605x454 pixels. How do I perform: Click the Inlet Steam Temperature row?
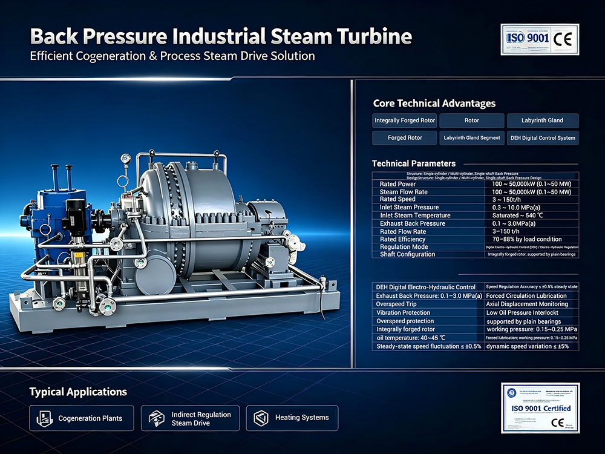[x=476, y=215]
